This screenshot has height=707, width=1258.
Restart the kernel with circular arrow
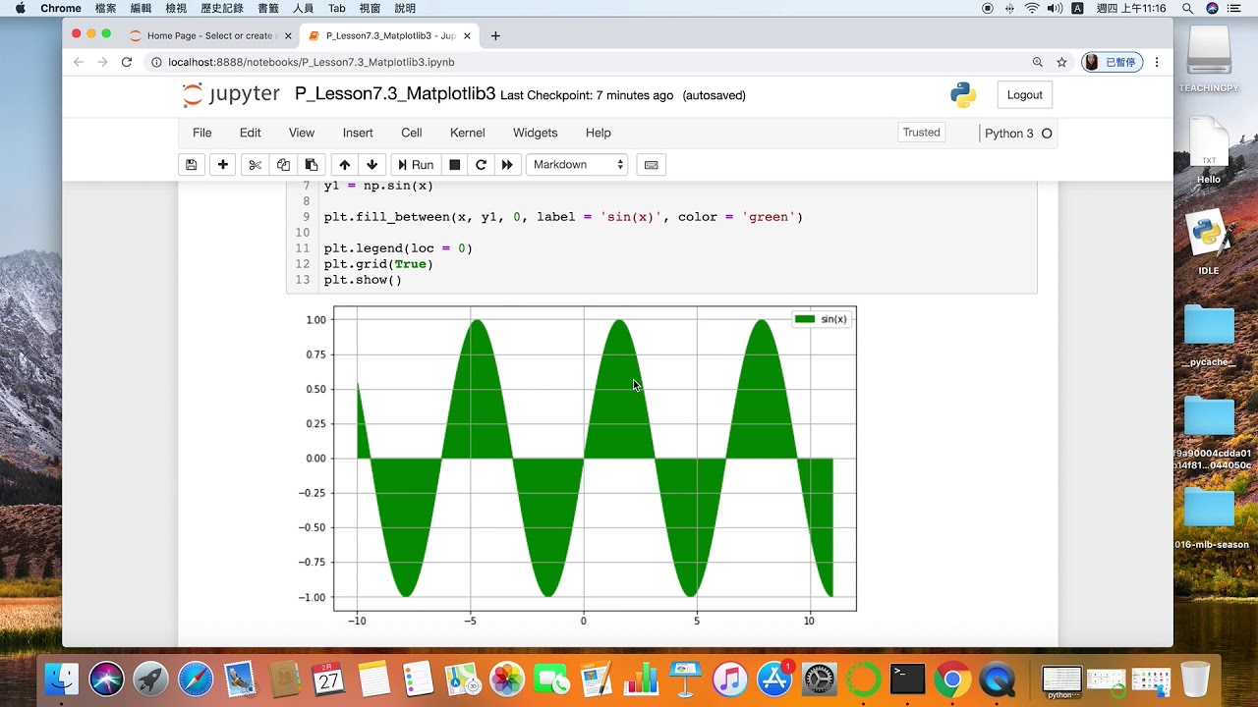(482, 165)
